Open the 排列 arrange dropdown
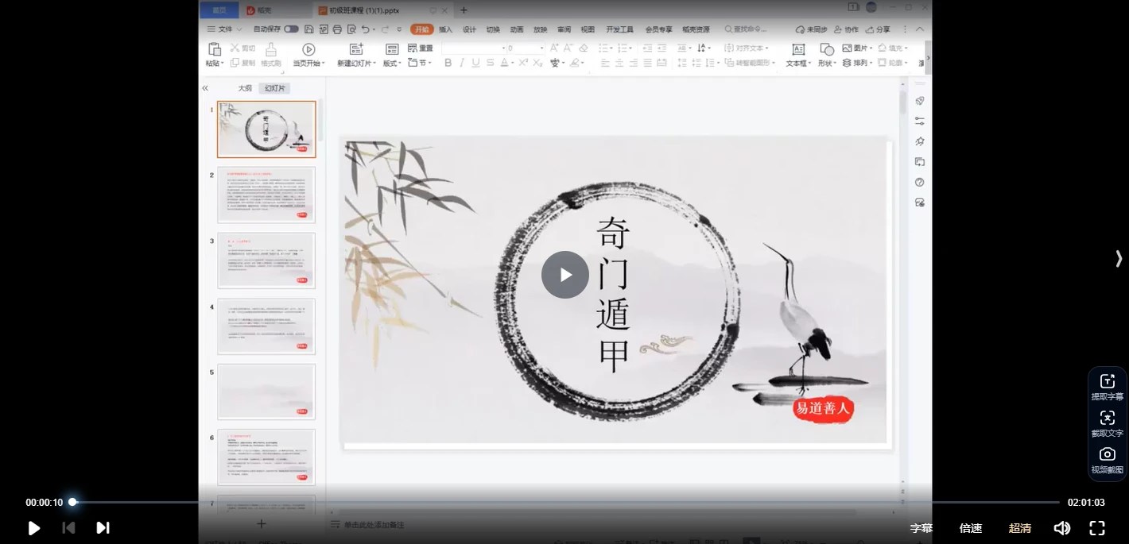The height and width of the screenshot is (544, 1129). point(858,63)
